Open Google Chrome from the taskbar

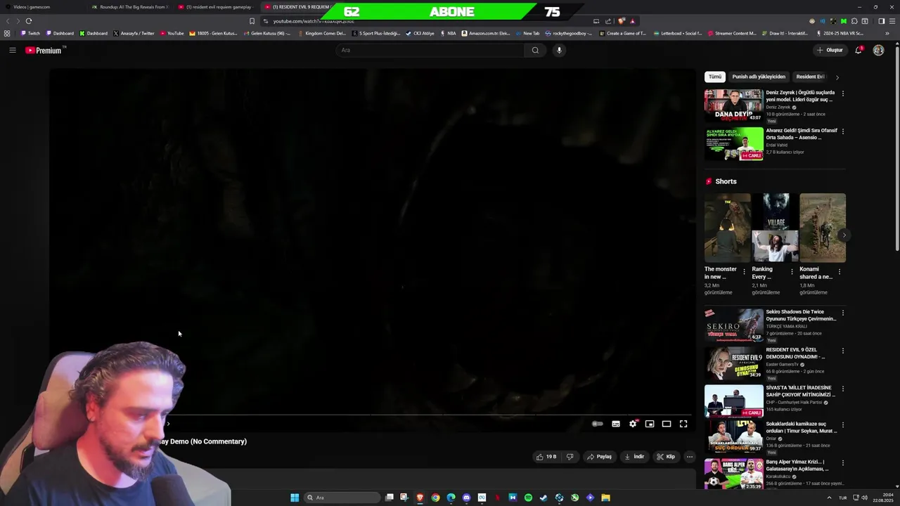(436, 498)
